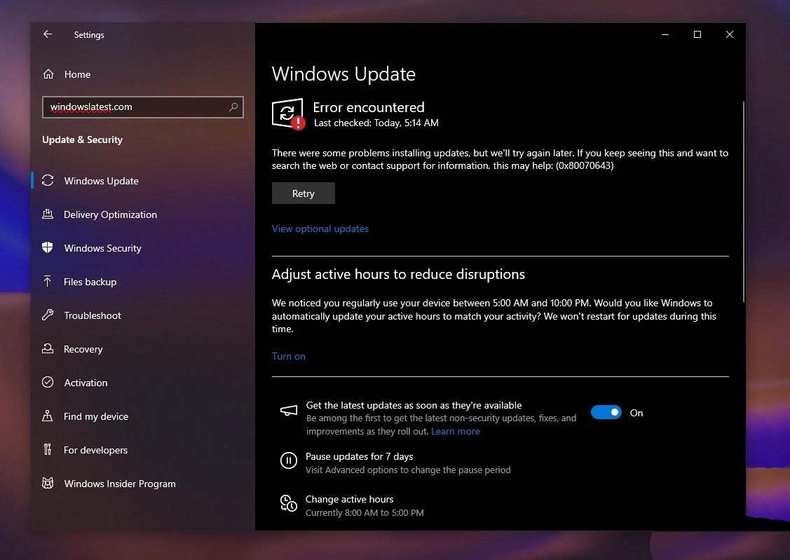Click the Troubleshoot wrench icon
The image size is (790, 560).
click(48, 315)
